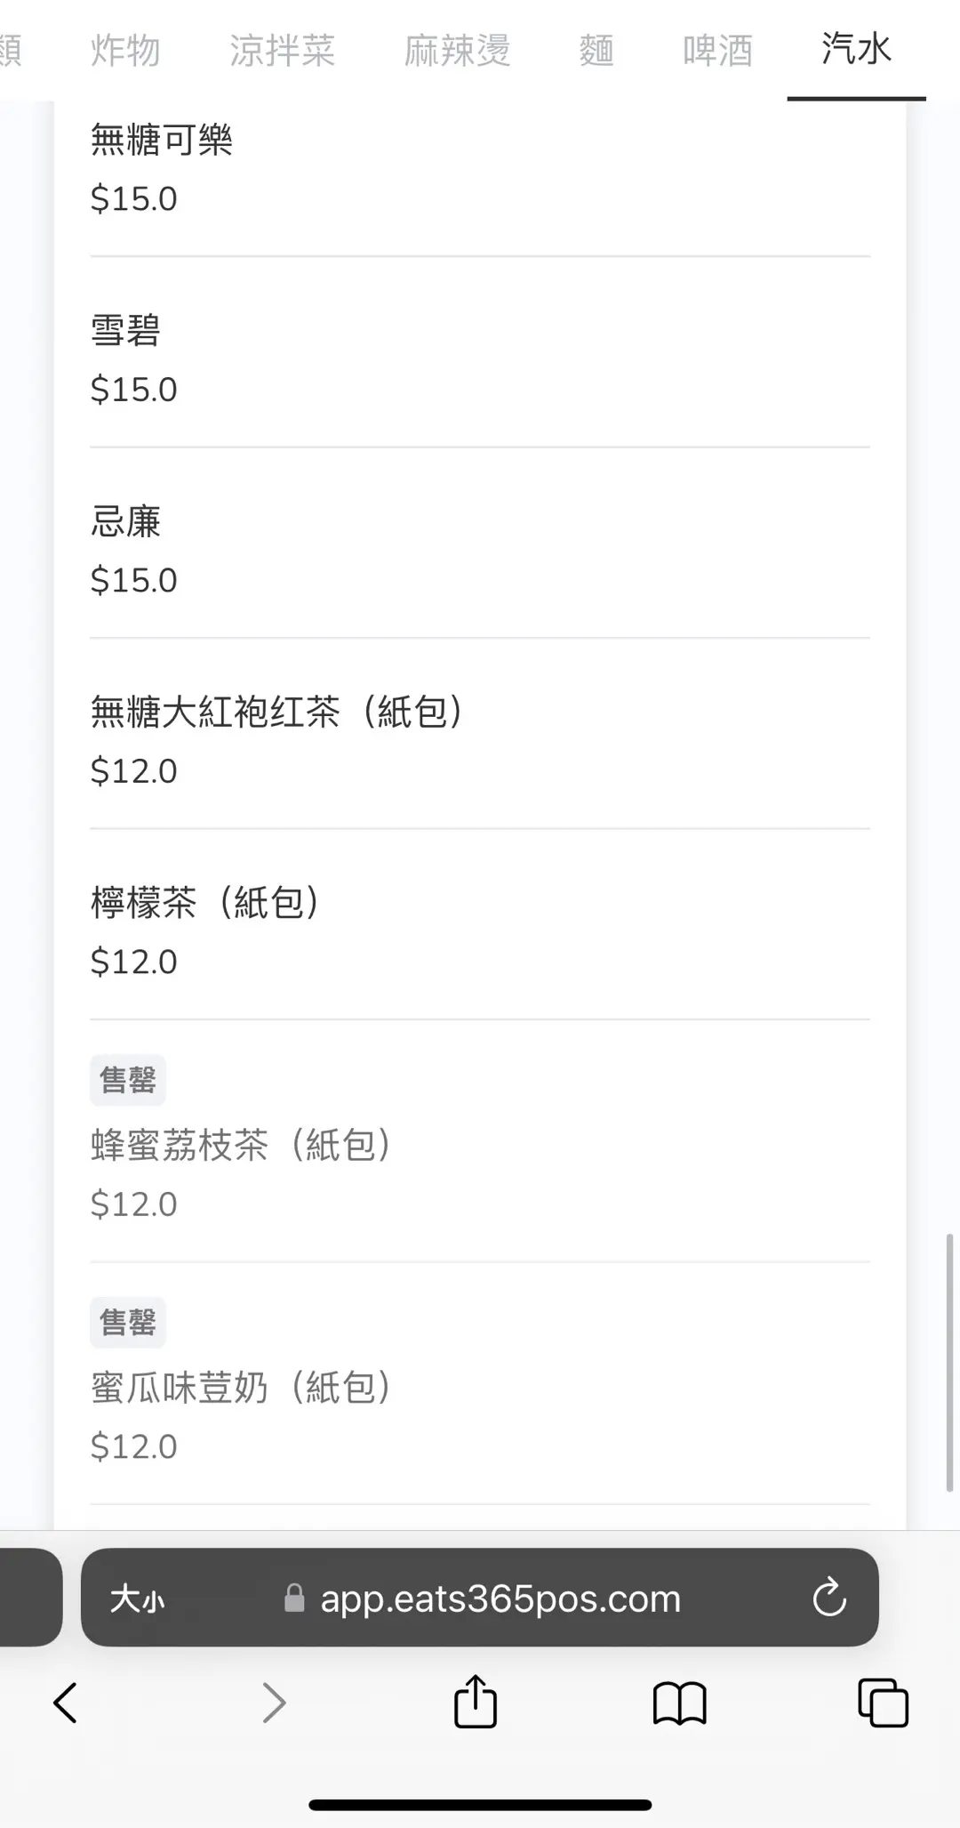
Task: Open the 麻辣燙 category tab
Action: (457, 51)
